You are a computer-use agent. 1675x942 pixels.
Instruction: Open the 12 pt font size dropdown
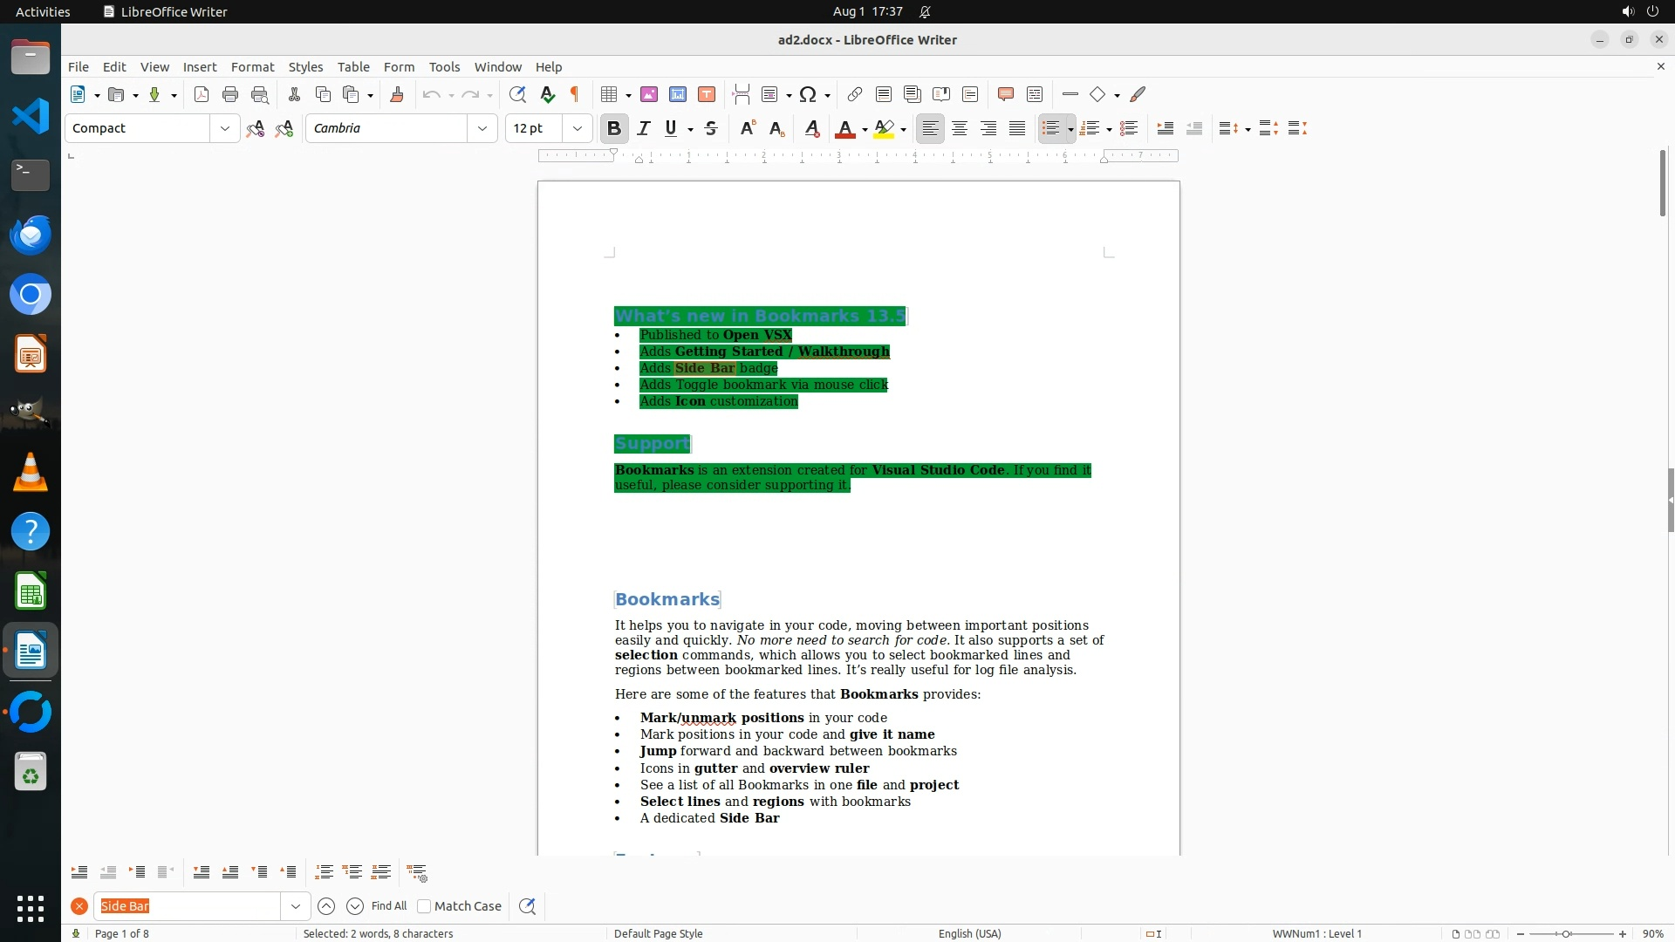click(x=578, y=128)
